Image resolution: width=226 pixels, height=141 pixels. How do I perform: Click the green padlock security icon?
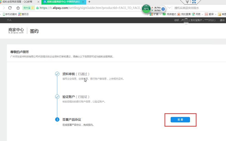[x=37, y=8]
